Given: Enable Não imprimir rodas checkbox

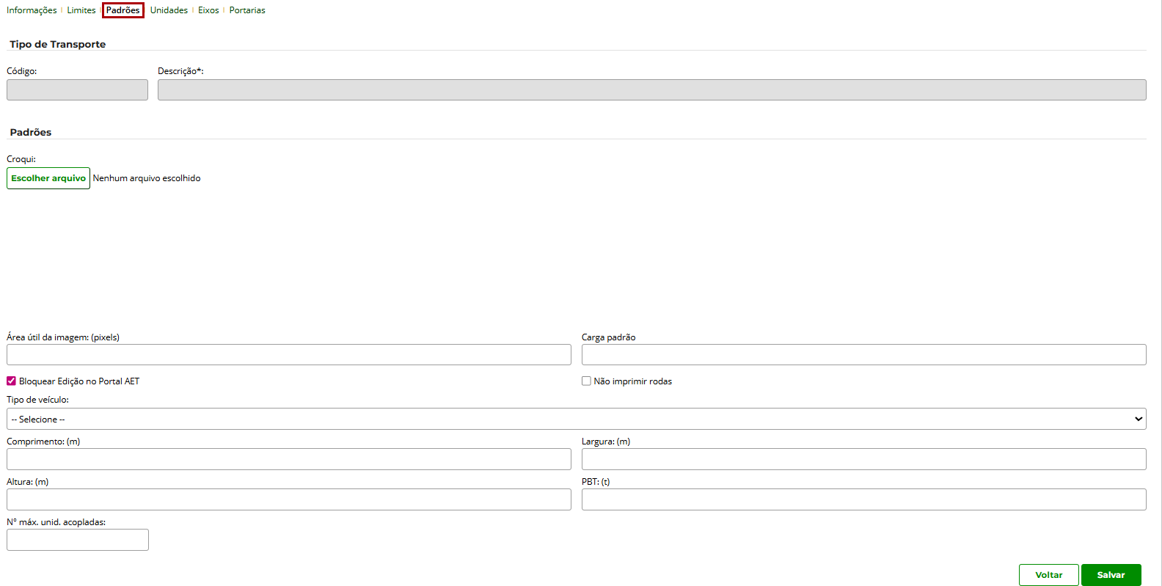Looking at the screenshot, I should (586, 381).
